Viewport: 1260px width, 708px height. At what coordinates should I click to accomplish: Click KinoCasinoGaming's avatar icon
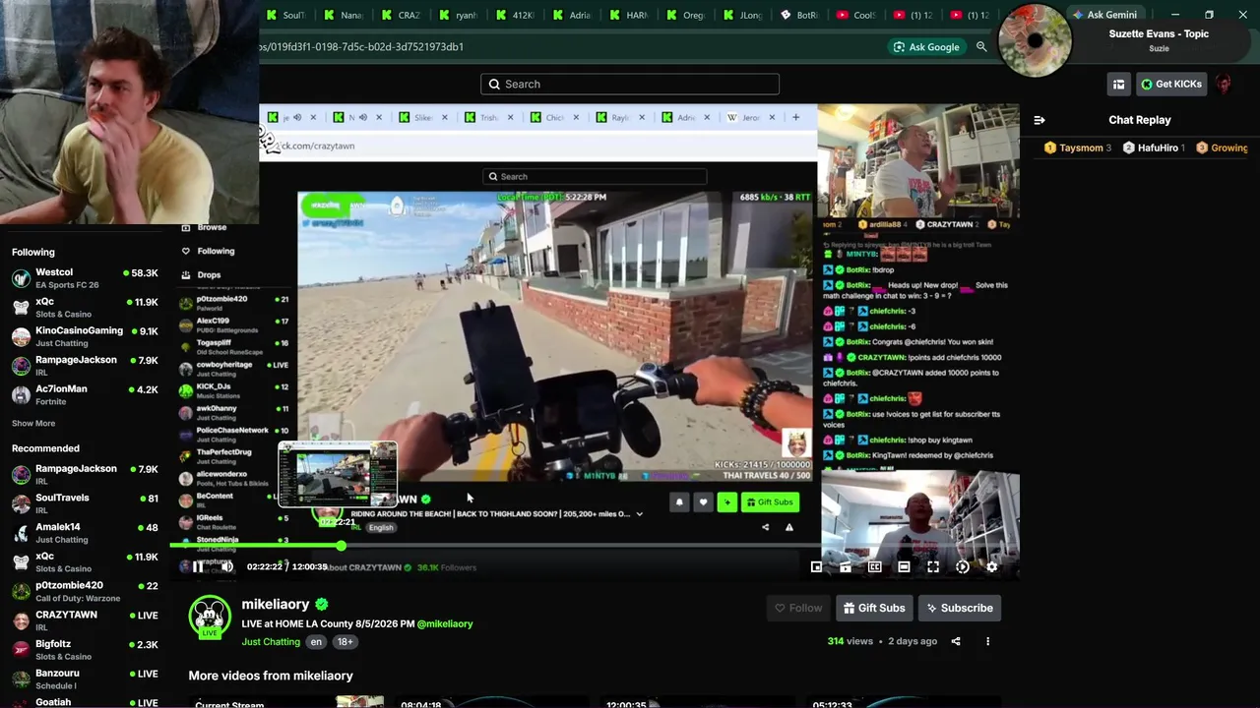[x=21, y=336]
